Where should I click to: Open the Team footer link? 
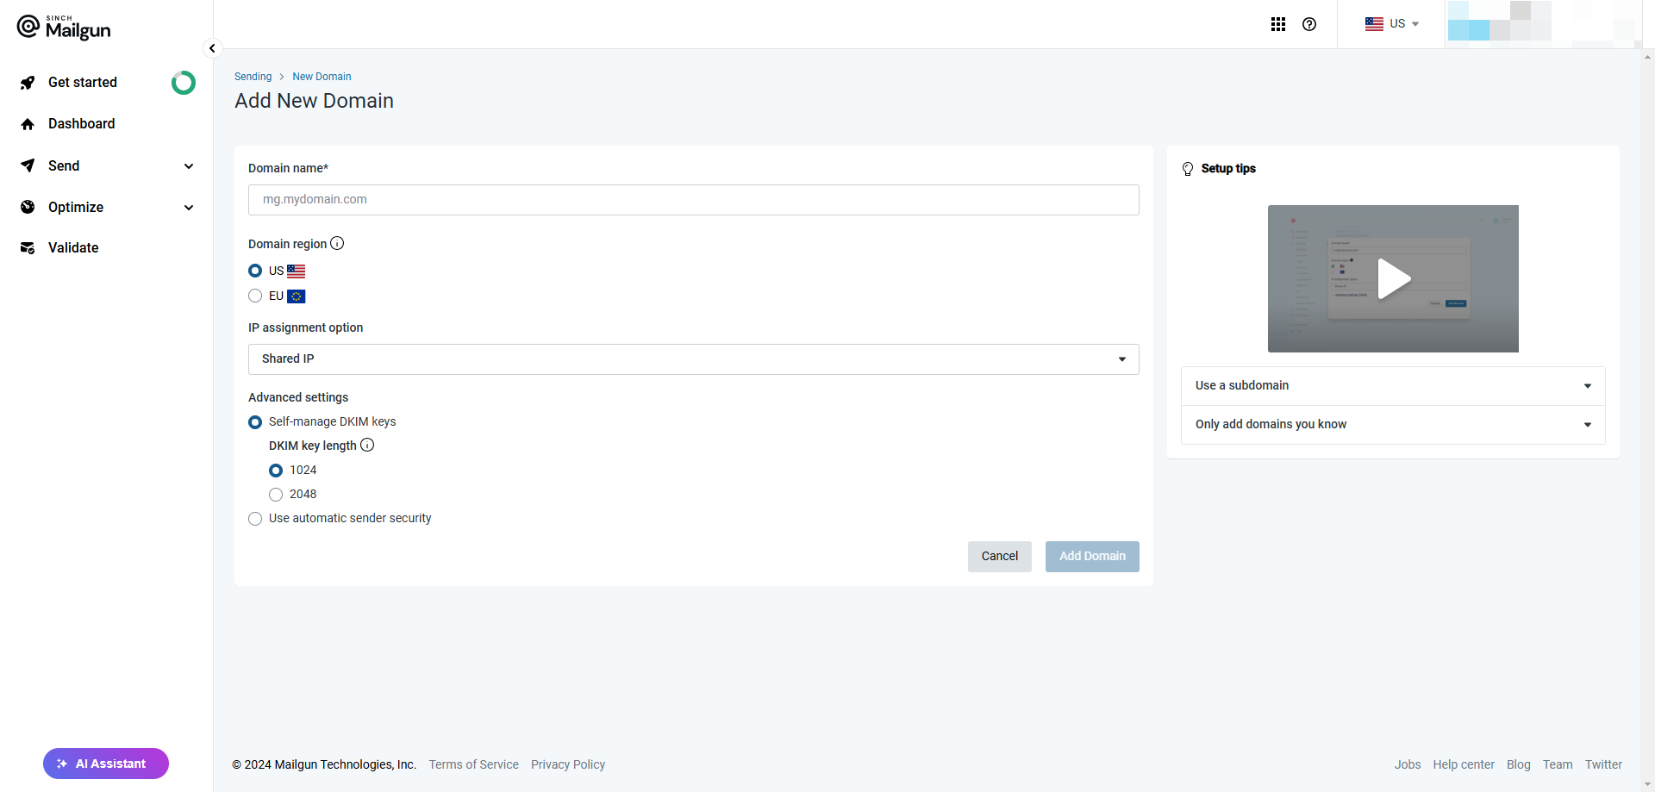[x=1558, y=764]
